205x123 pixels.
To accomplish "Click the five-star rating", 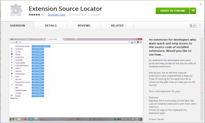I will tap(34, 15).
